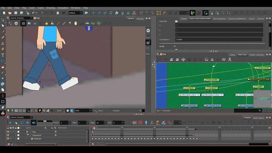Click the blue figure icon in Timeline toolbar
Screen dimensions: 272x153
(x=146, y=123)
